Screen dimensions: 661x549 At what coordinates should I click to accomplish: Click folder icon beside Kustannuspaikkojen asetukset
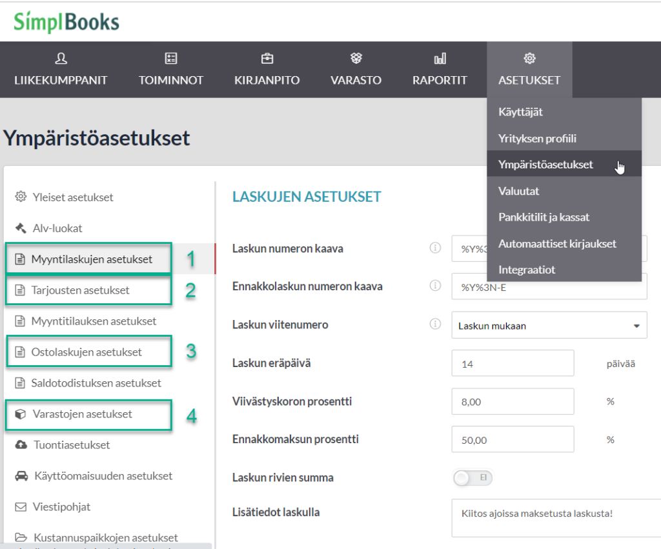pyautogui.click(x=21, y=537)
